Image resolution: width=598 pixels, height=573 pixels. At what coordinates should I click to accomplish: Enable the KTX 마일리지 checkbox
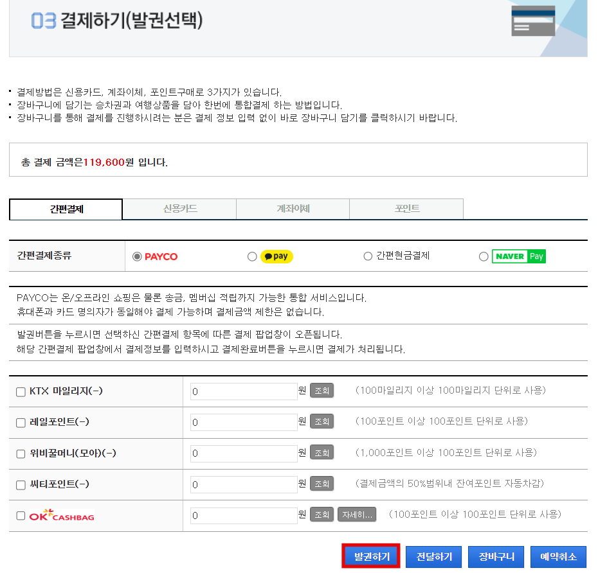pyautogui.click(x=20, y=391)
